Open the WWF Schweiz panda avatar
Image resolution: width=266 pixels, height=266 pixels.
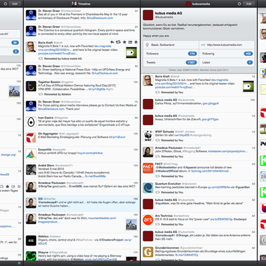point(148,136)
